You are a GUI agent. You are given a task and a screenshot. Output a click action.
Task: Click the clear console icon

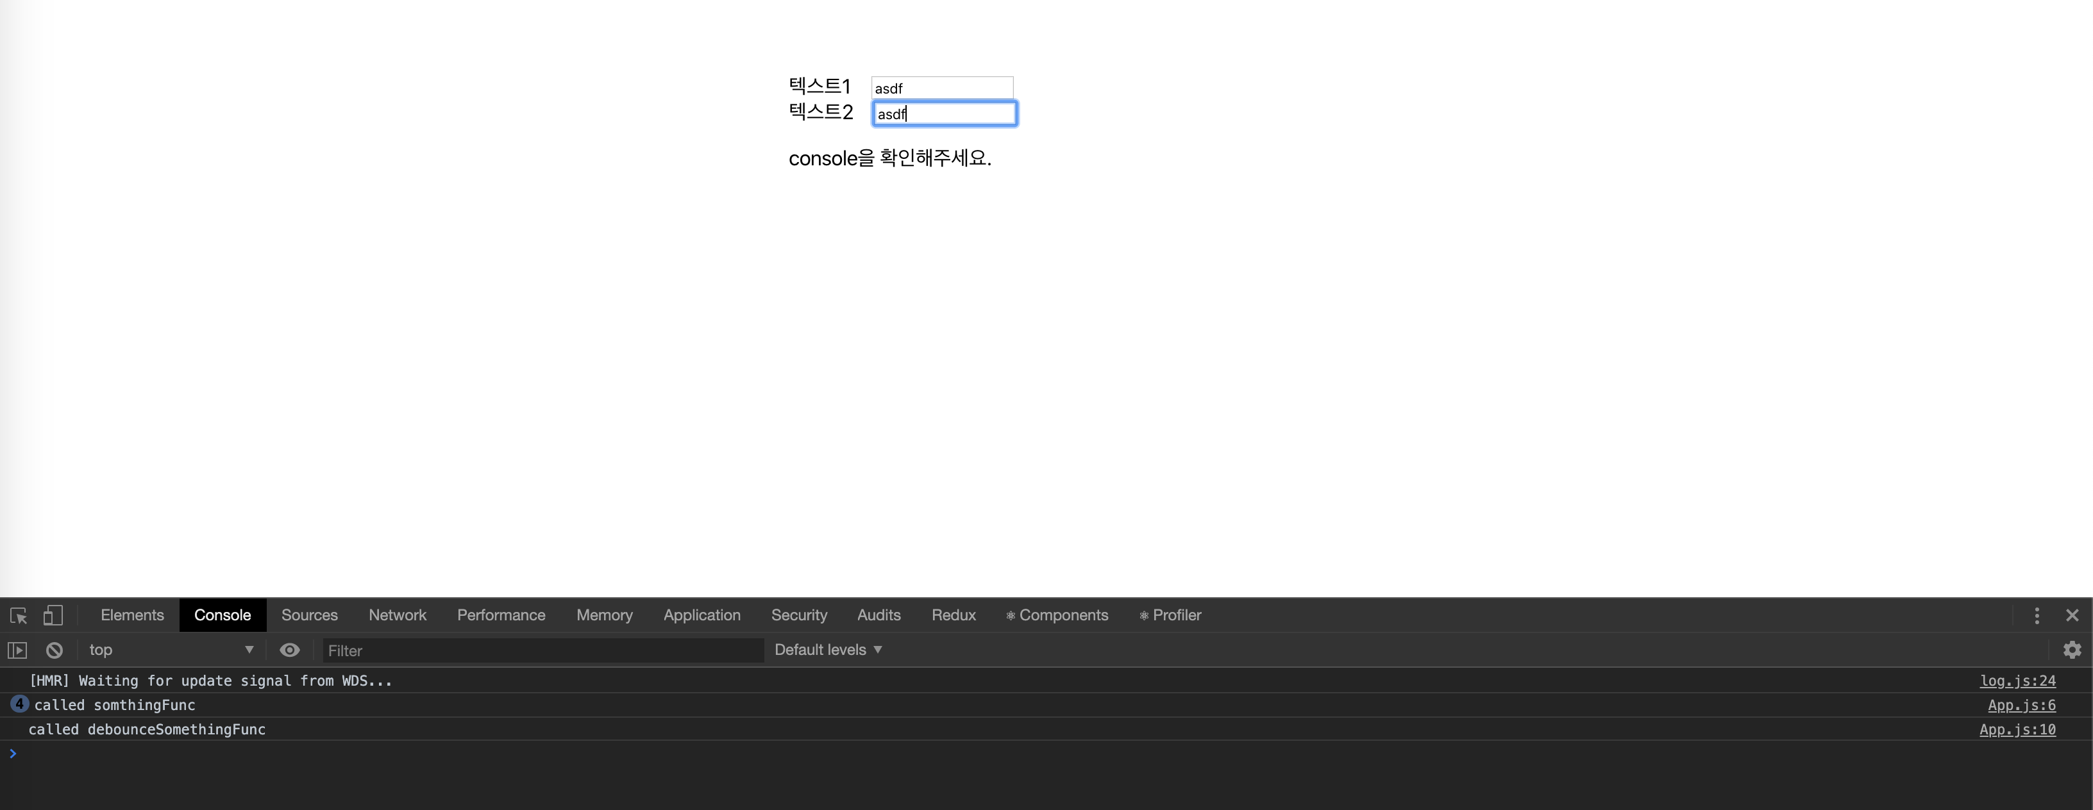(55, 650)
